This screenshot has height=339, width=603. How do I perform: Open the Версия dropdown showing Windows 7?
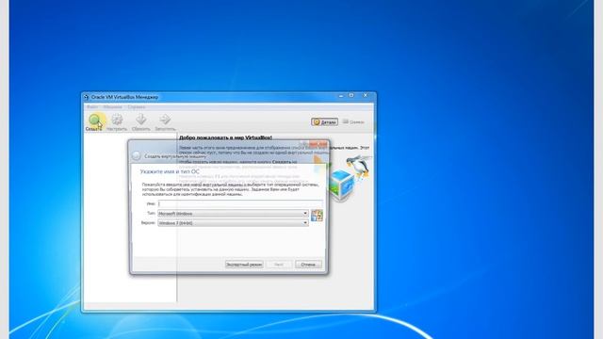coord(233,223)
